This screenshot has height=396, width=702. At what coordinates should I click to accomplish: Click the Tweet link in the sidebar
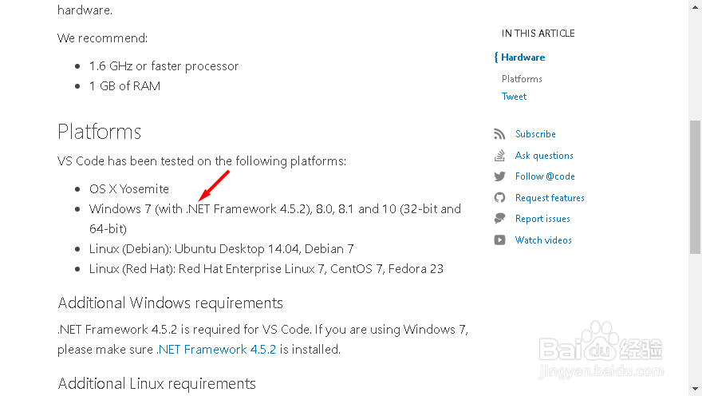[x=514, y=97]
